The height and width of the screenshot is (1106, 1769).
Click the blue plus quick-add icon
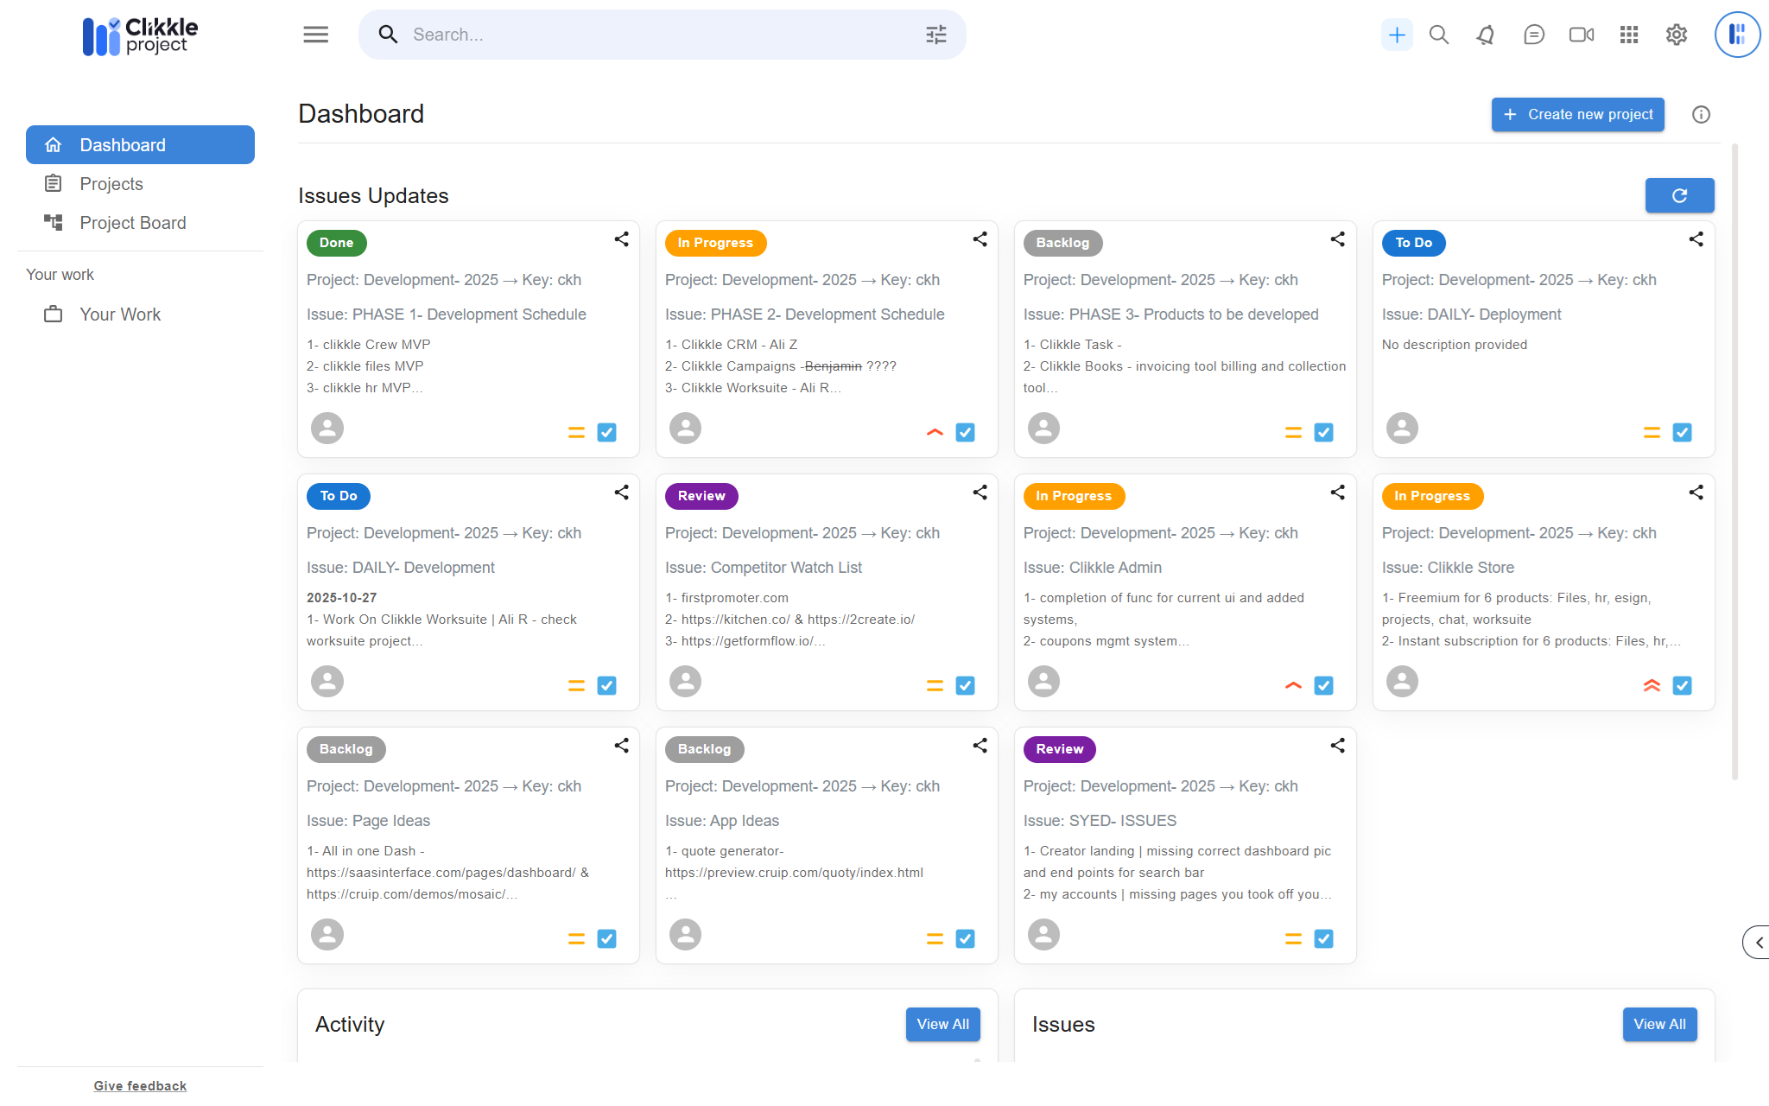(1396, 35)
